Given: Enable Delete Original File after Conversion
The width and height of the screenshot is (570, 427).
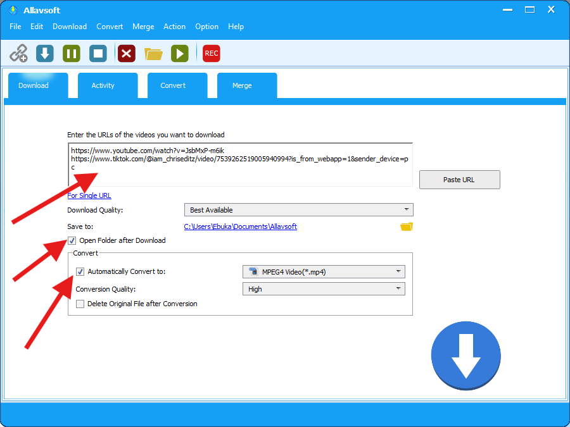Looking at the screenshot, I should 80,304.
